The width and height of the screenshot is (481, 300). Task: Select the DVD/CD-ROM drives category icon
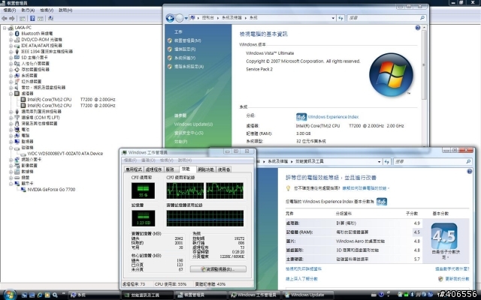17,40
